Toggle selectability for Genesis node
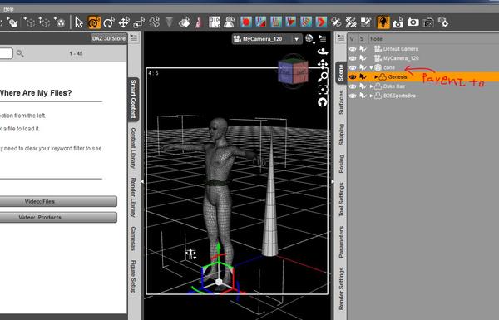The height and width of the screenshot is (320, 499). click(363, 77)
